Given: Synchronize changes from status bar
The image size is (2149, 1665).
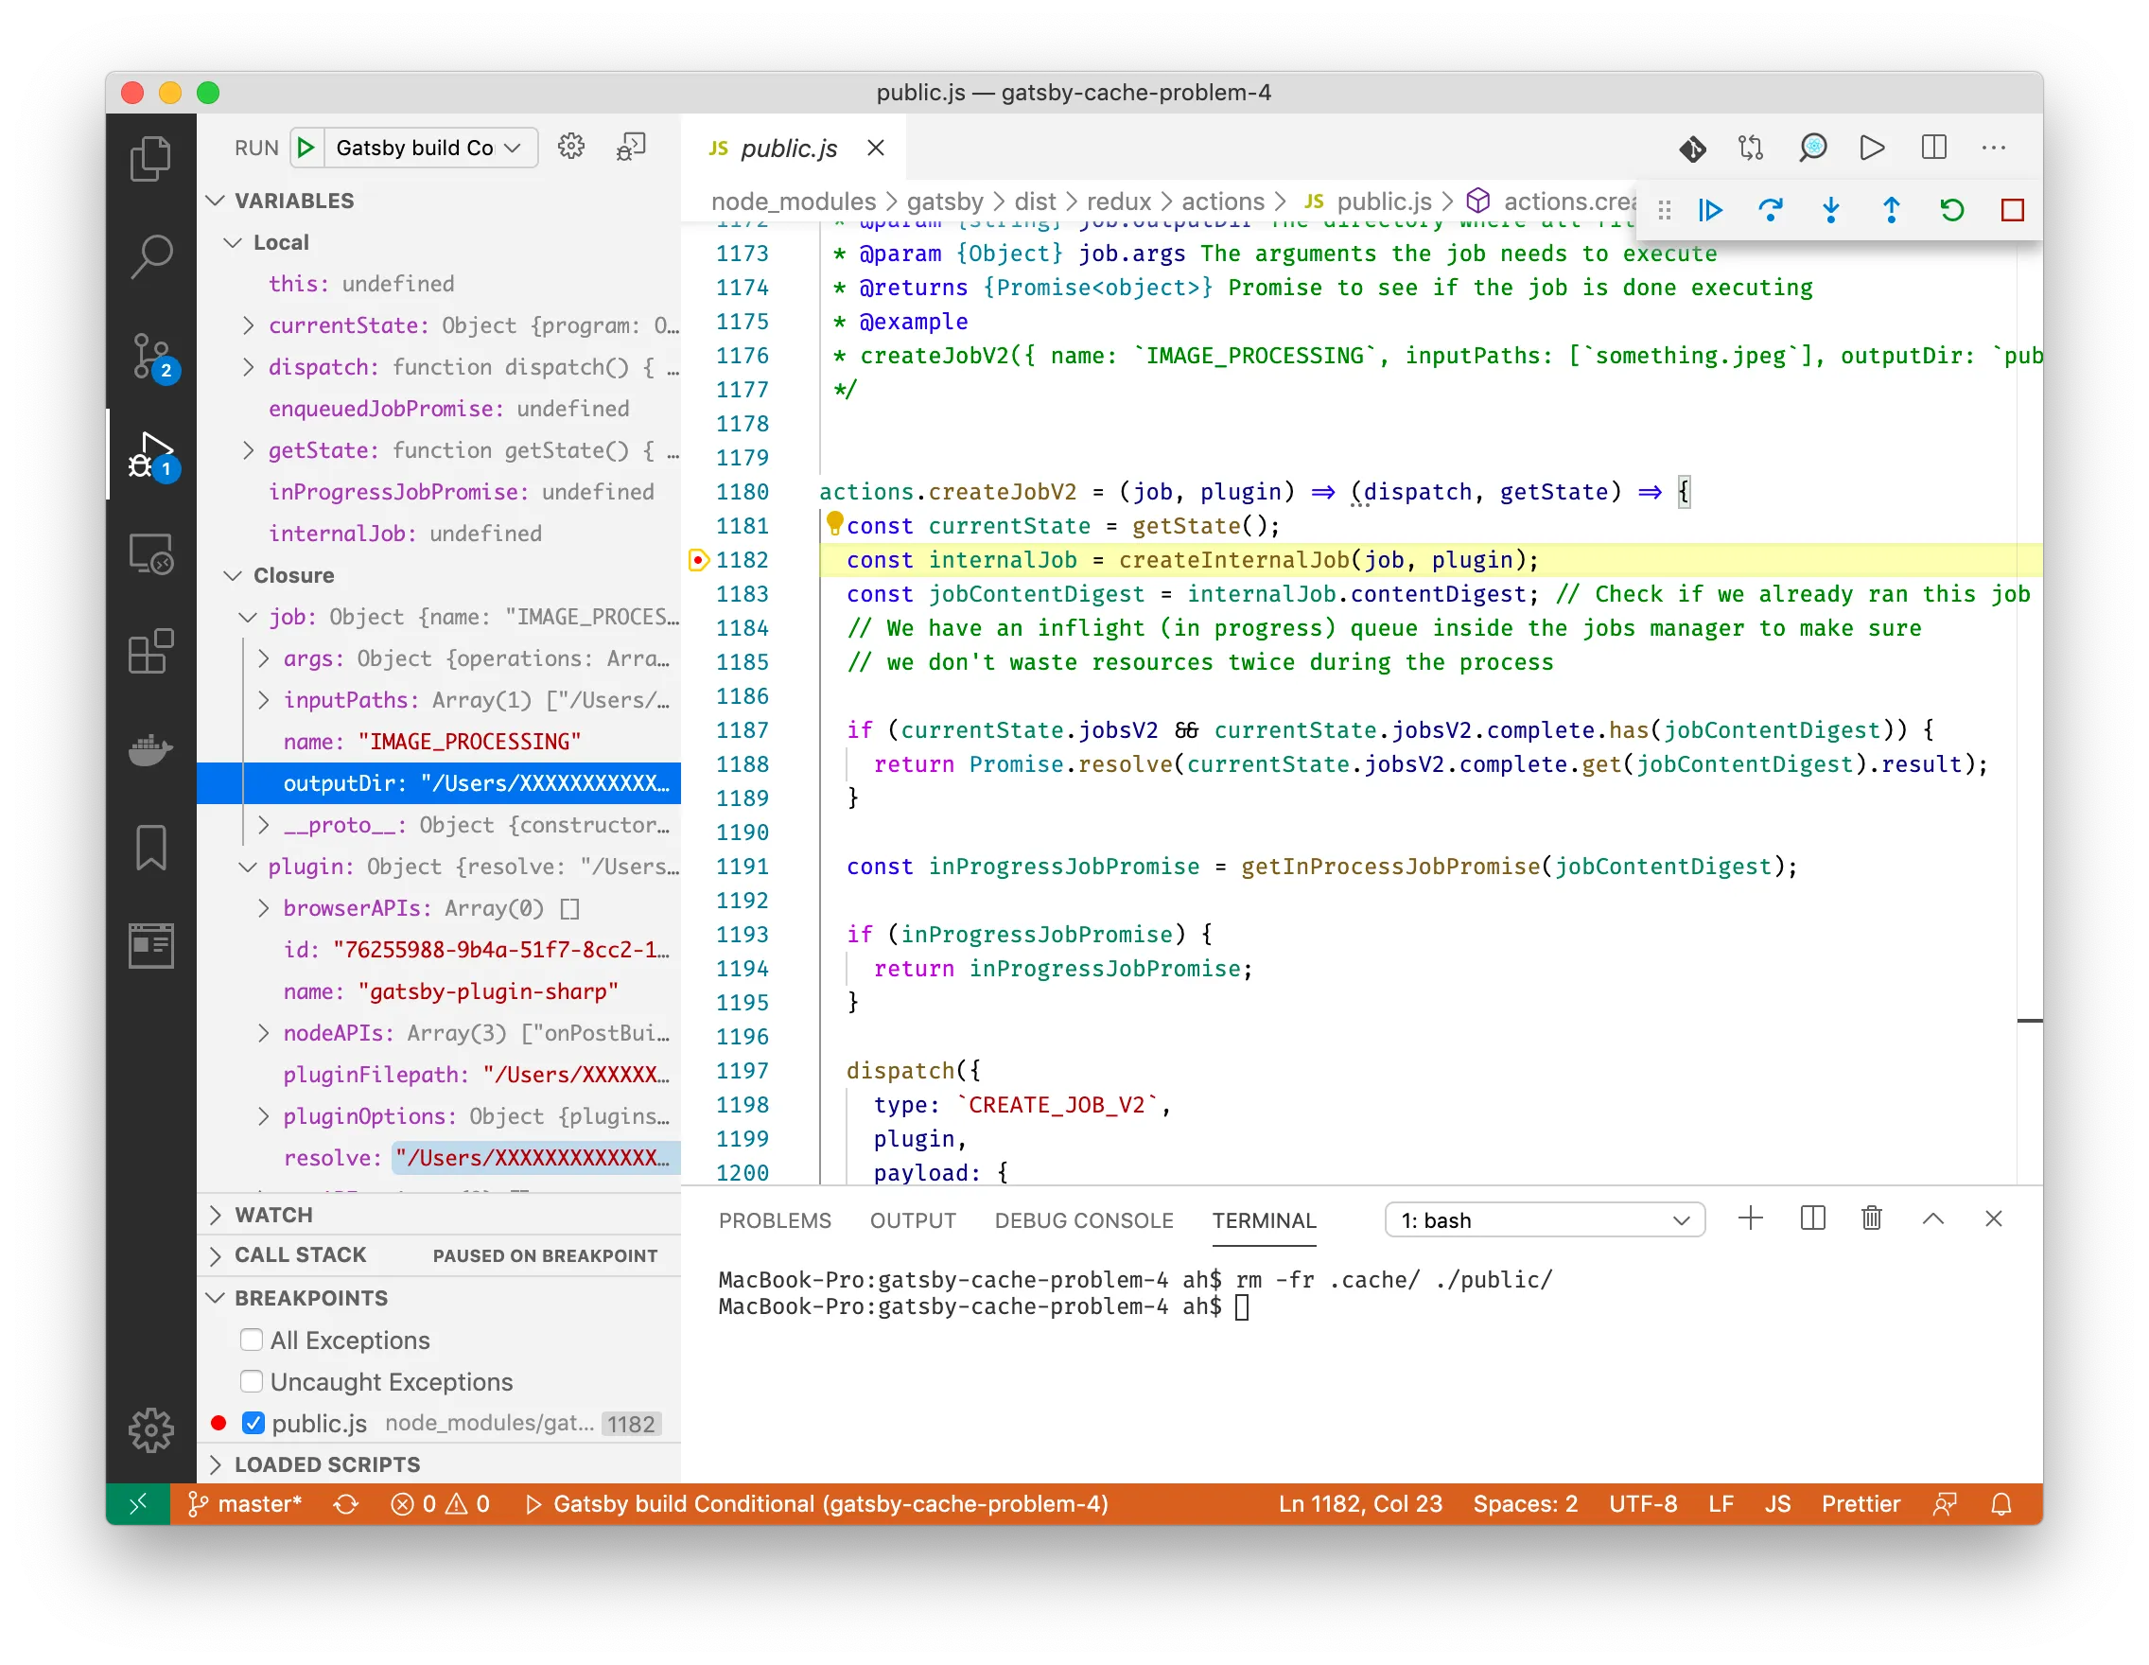Looking at the screenshot, I should pos(345,1504).
